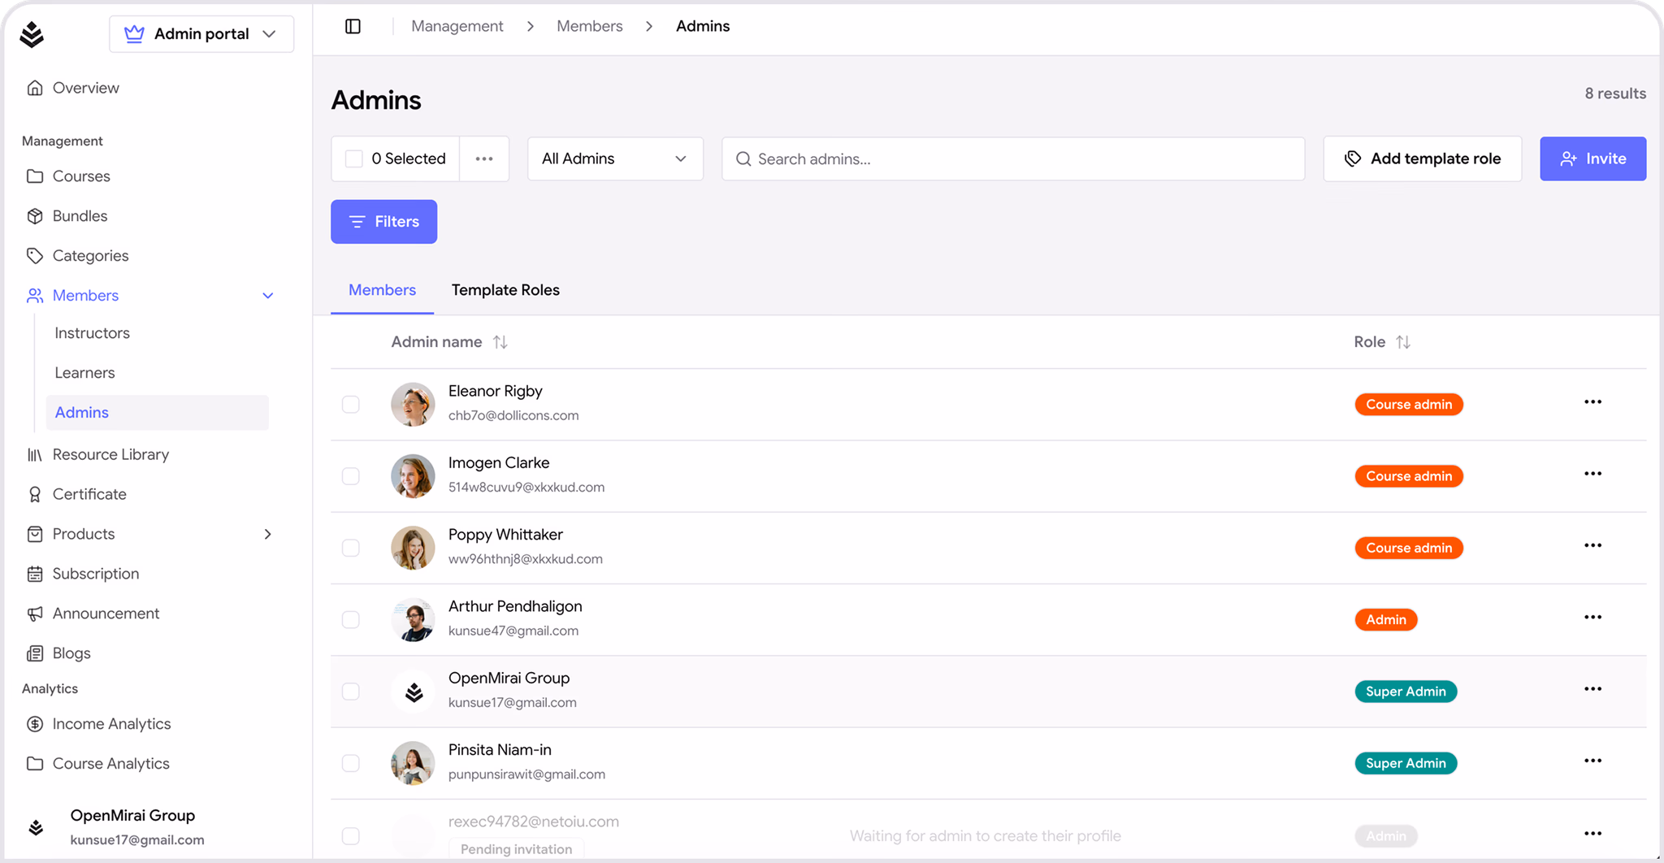This screenshot has height=863, width=1664.
Task: Click the Management breadcrumb link
Action: 457,26
